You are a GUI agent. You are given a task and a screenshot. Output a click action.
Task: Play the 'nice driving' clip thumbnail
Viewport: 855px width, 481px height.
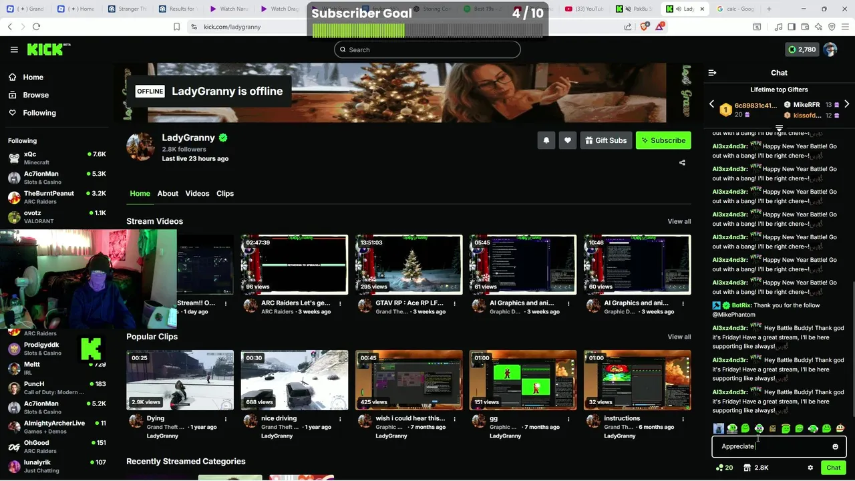point(295,380)
